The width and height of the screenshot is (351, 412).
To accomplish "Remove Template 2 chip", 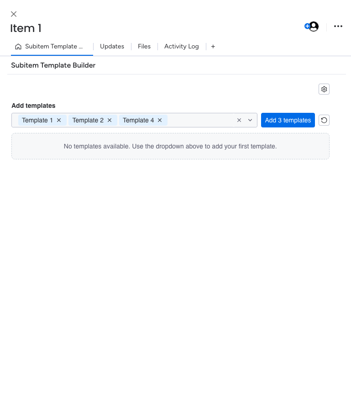I will (110, 120).
